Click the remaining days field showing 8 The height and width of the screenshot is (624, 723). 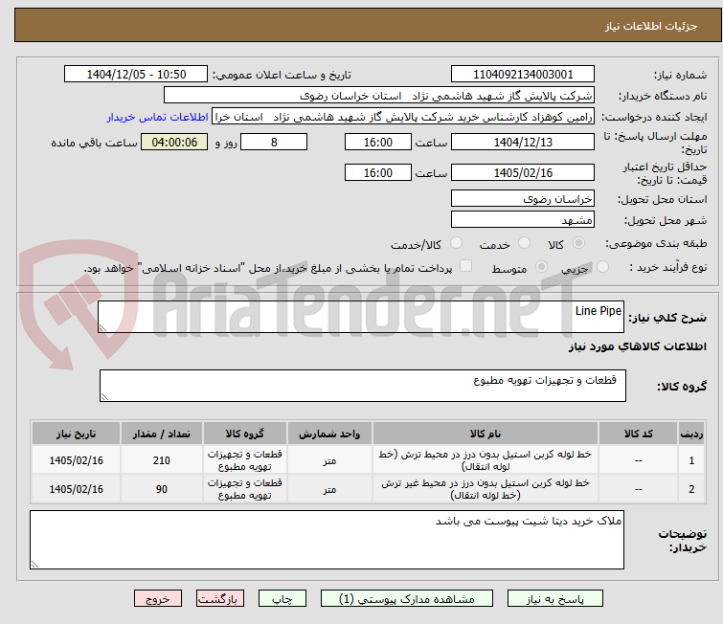point(274,142)
